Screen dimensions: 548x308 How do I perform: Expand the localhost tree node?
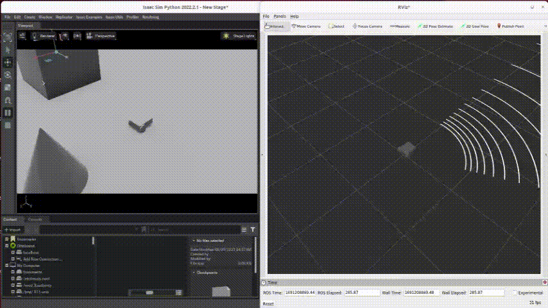point(13,252)
